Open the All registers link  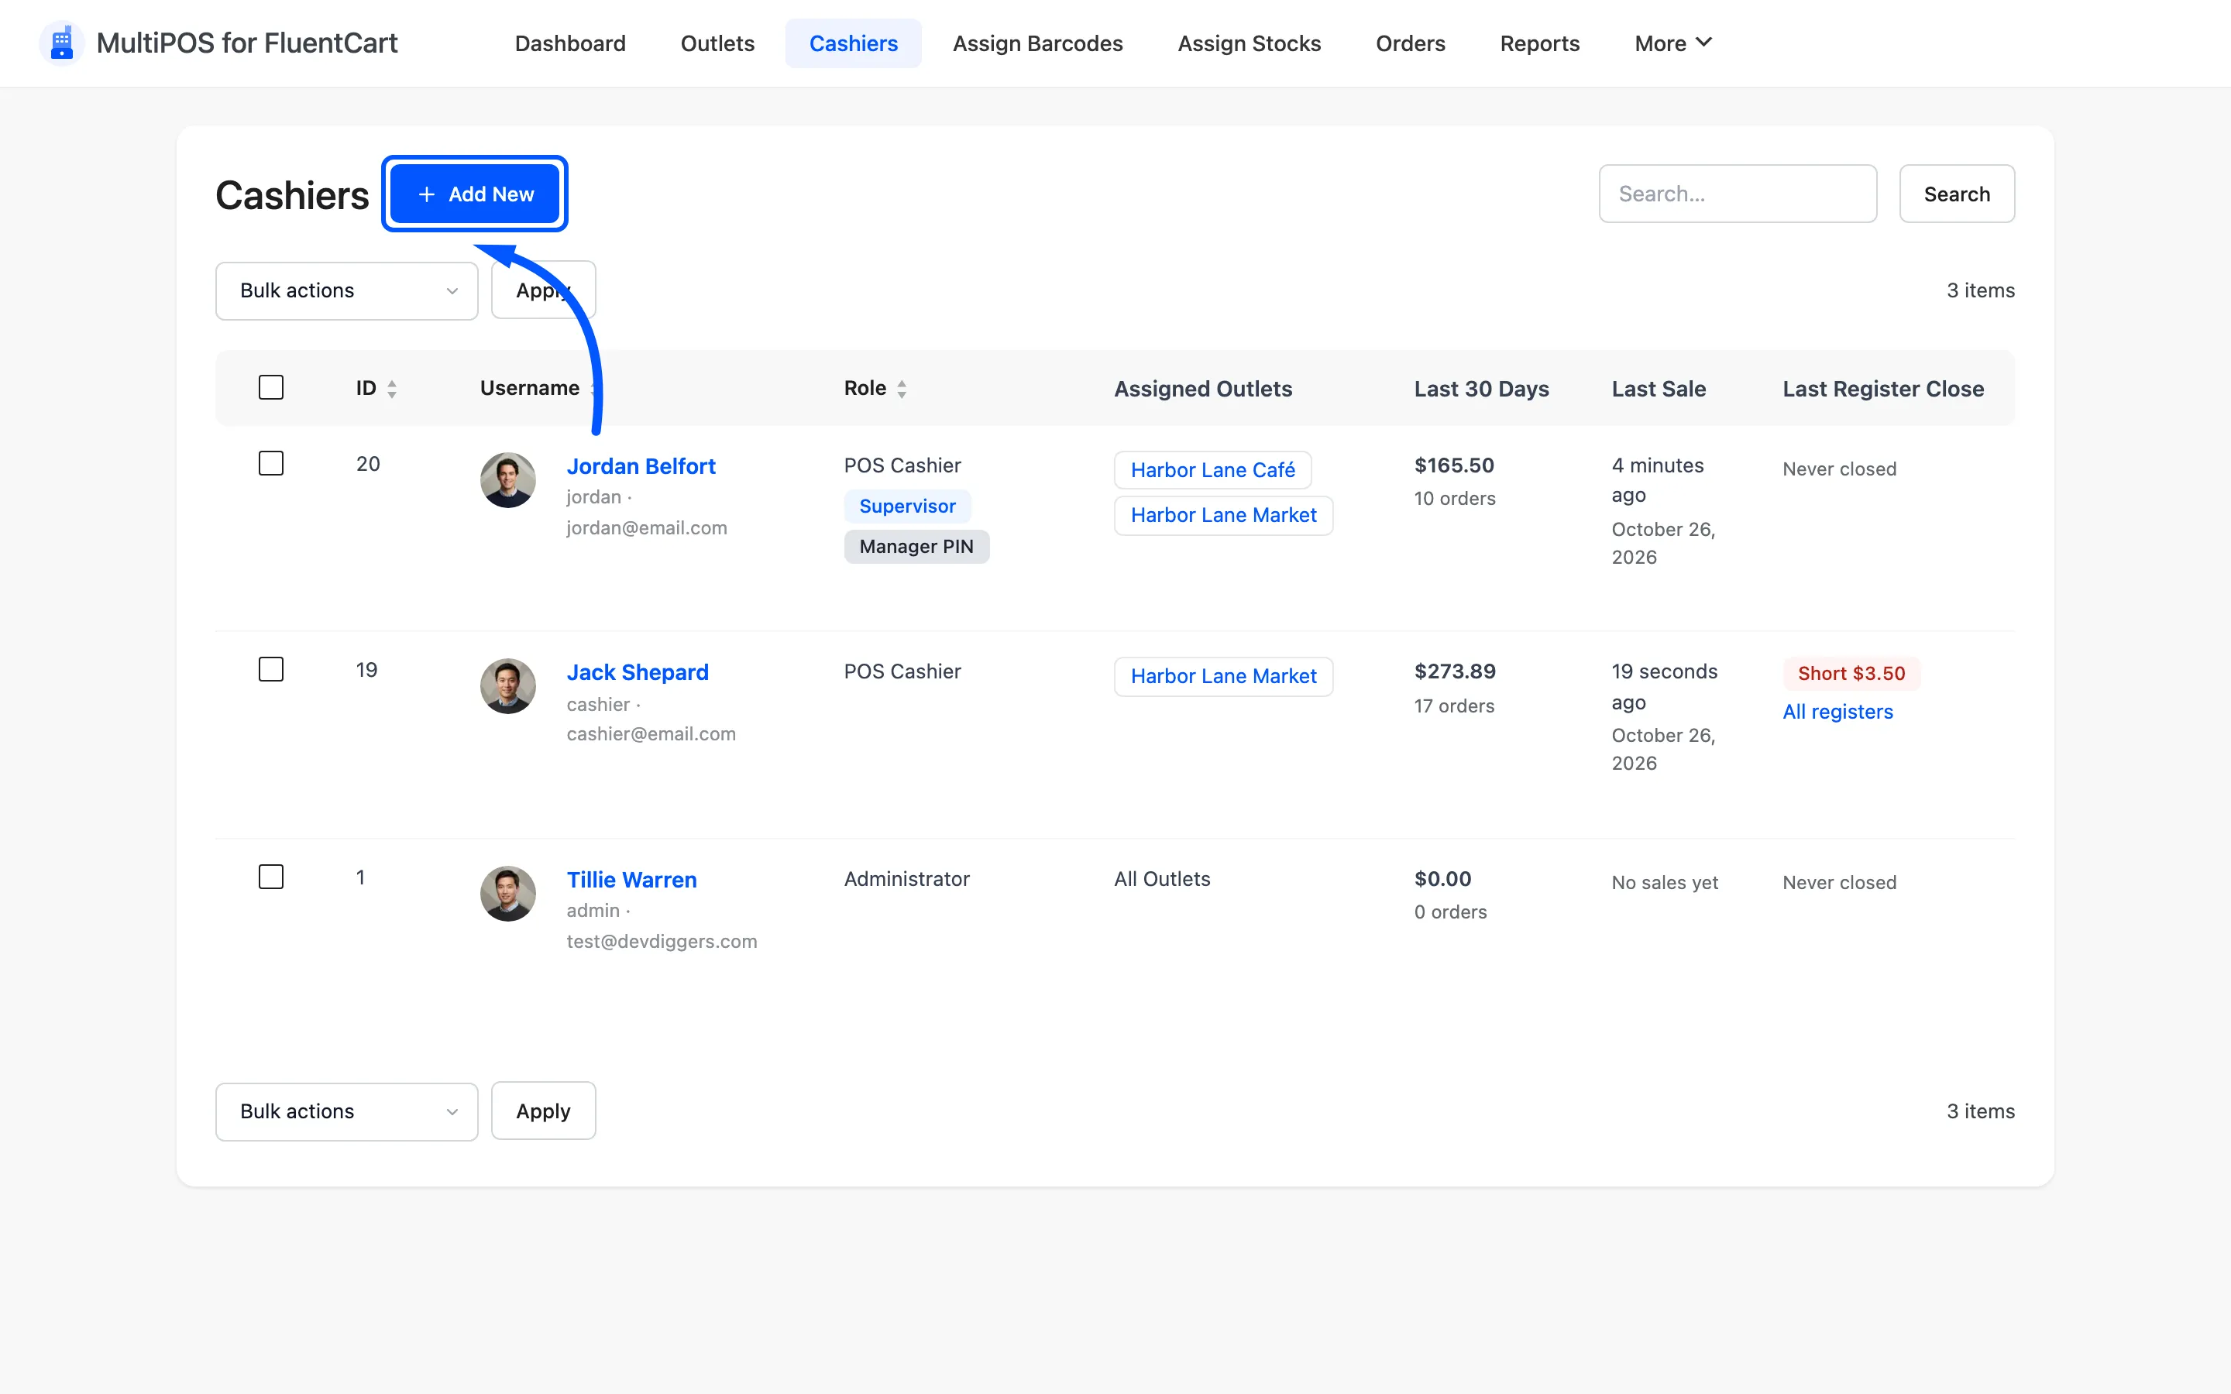pyautogui.click(x=1837, y=712)
